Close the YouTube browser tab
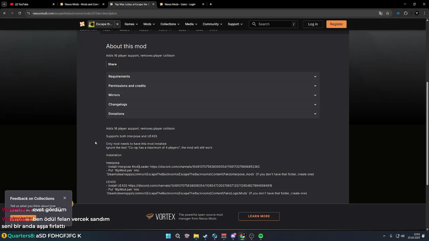Image resolution: width=429 pixels, height=241 pixels. [54, 4]
